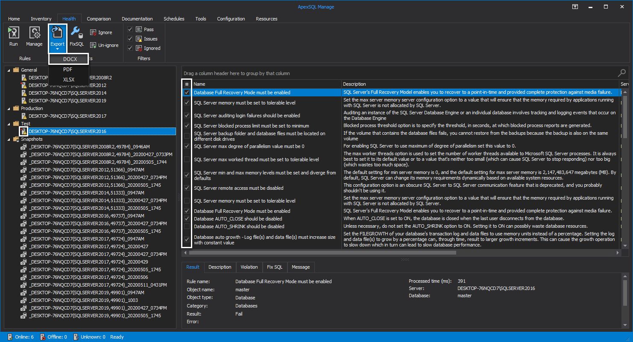The height and width of the screenshot is (342, 633).
Task: Collapse the Test tree node
Action: (9, 124)
